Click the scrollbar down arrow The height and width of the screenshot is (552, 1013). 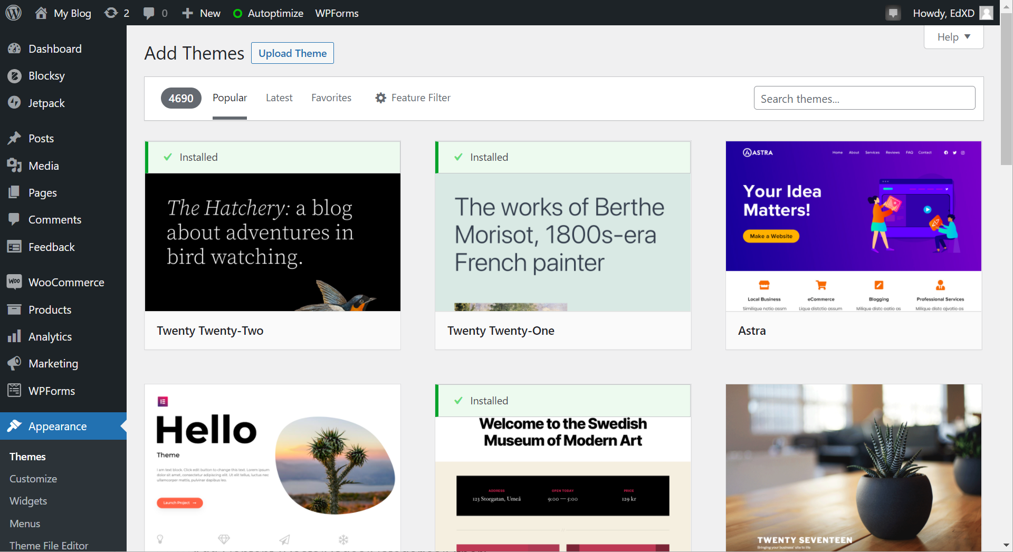pos(1006,545)
